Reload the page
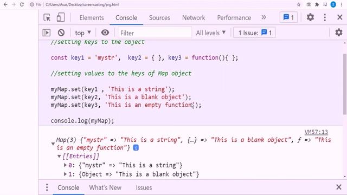 coord(22,4)
